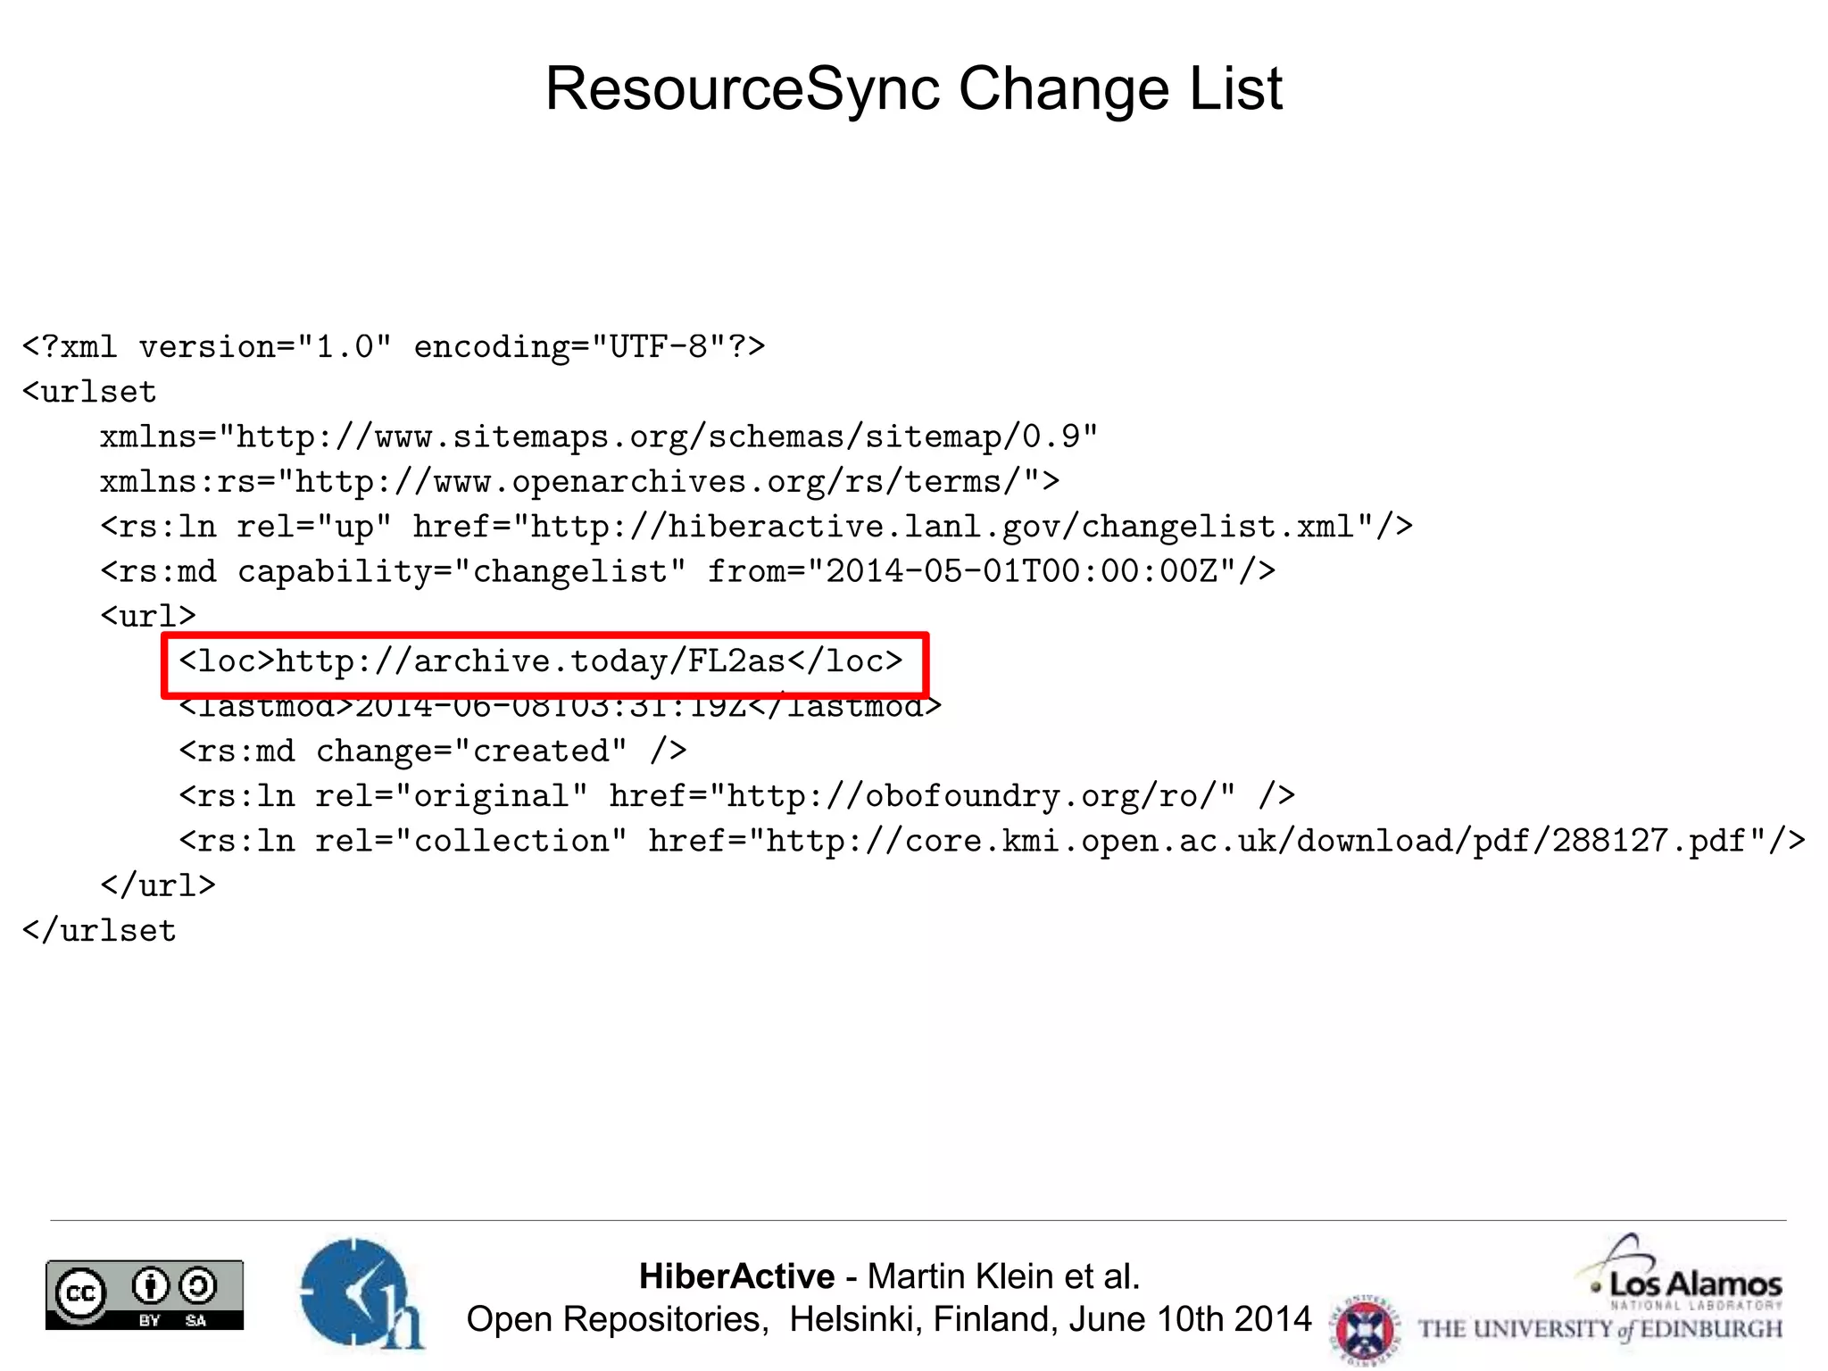Click the loc archive.today/FL2as line

[x=541, y=661]
